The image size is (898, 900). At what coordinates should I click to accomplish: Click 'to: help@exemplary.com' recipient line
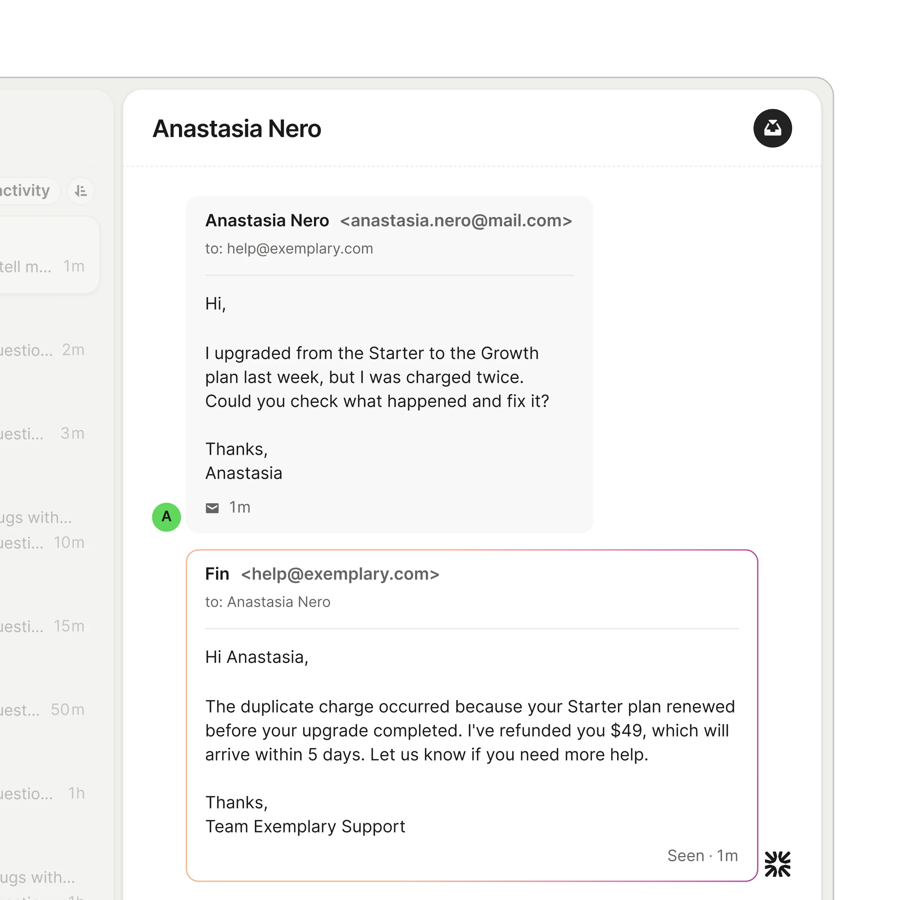(289, 249)
